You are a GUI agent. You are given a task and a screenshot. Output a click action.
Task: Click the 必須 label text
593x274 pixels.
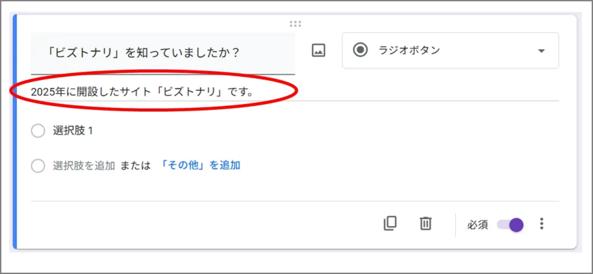tap(478, 224)
